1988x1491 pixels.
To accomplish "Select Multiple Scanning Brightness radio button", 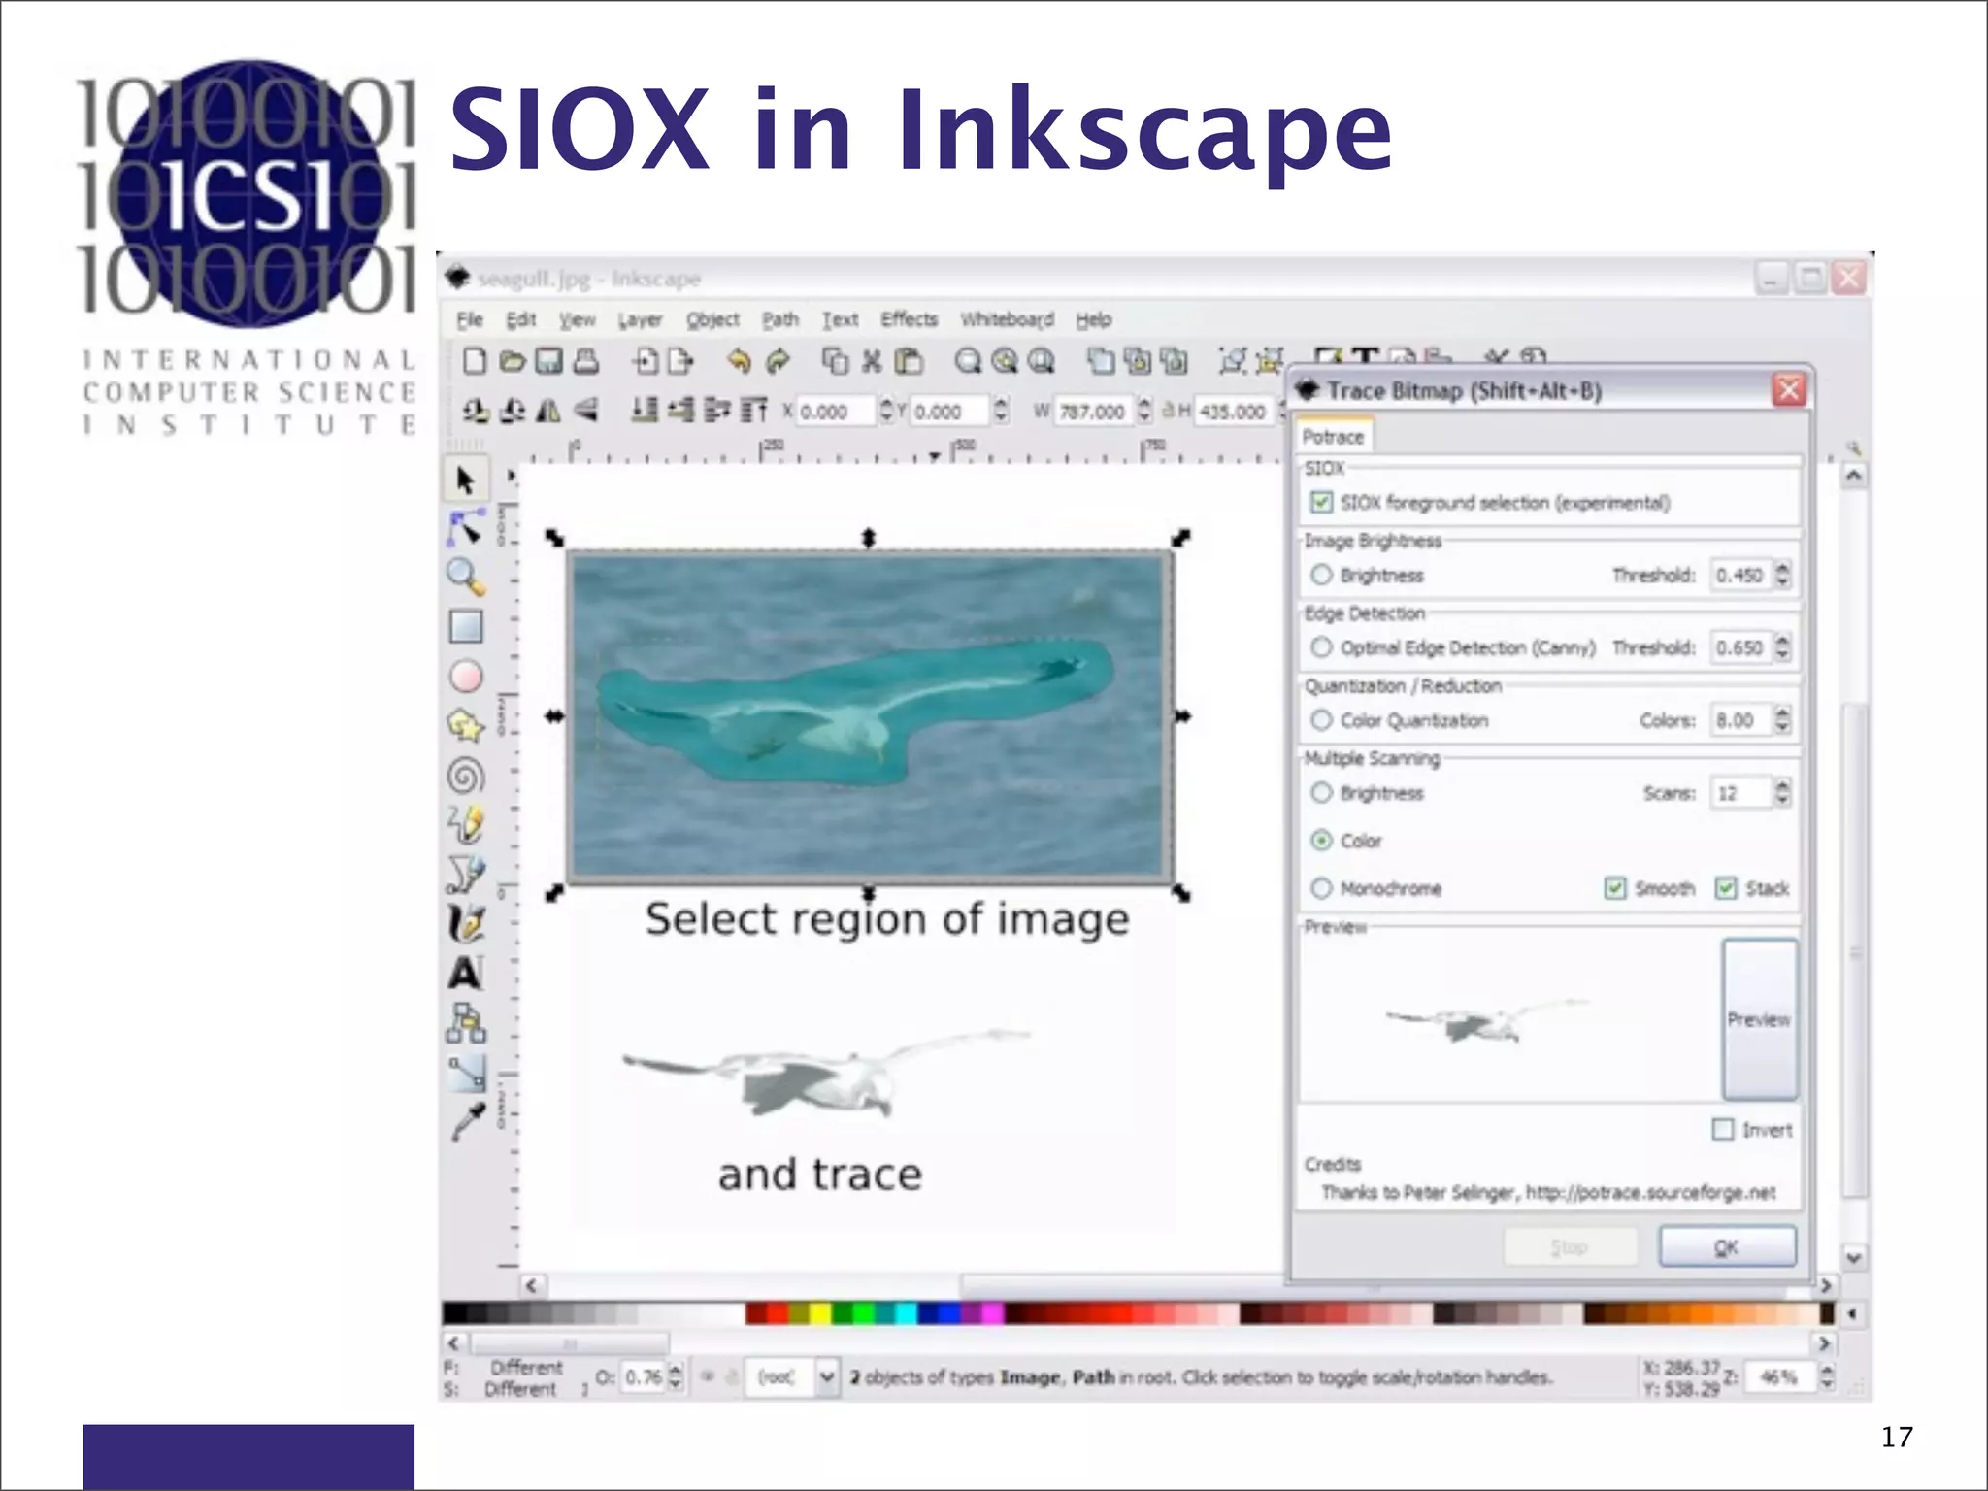I will pyautogui.click(x=1321, y=793).
